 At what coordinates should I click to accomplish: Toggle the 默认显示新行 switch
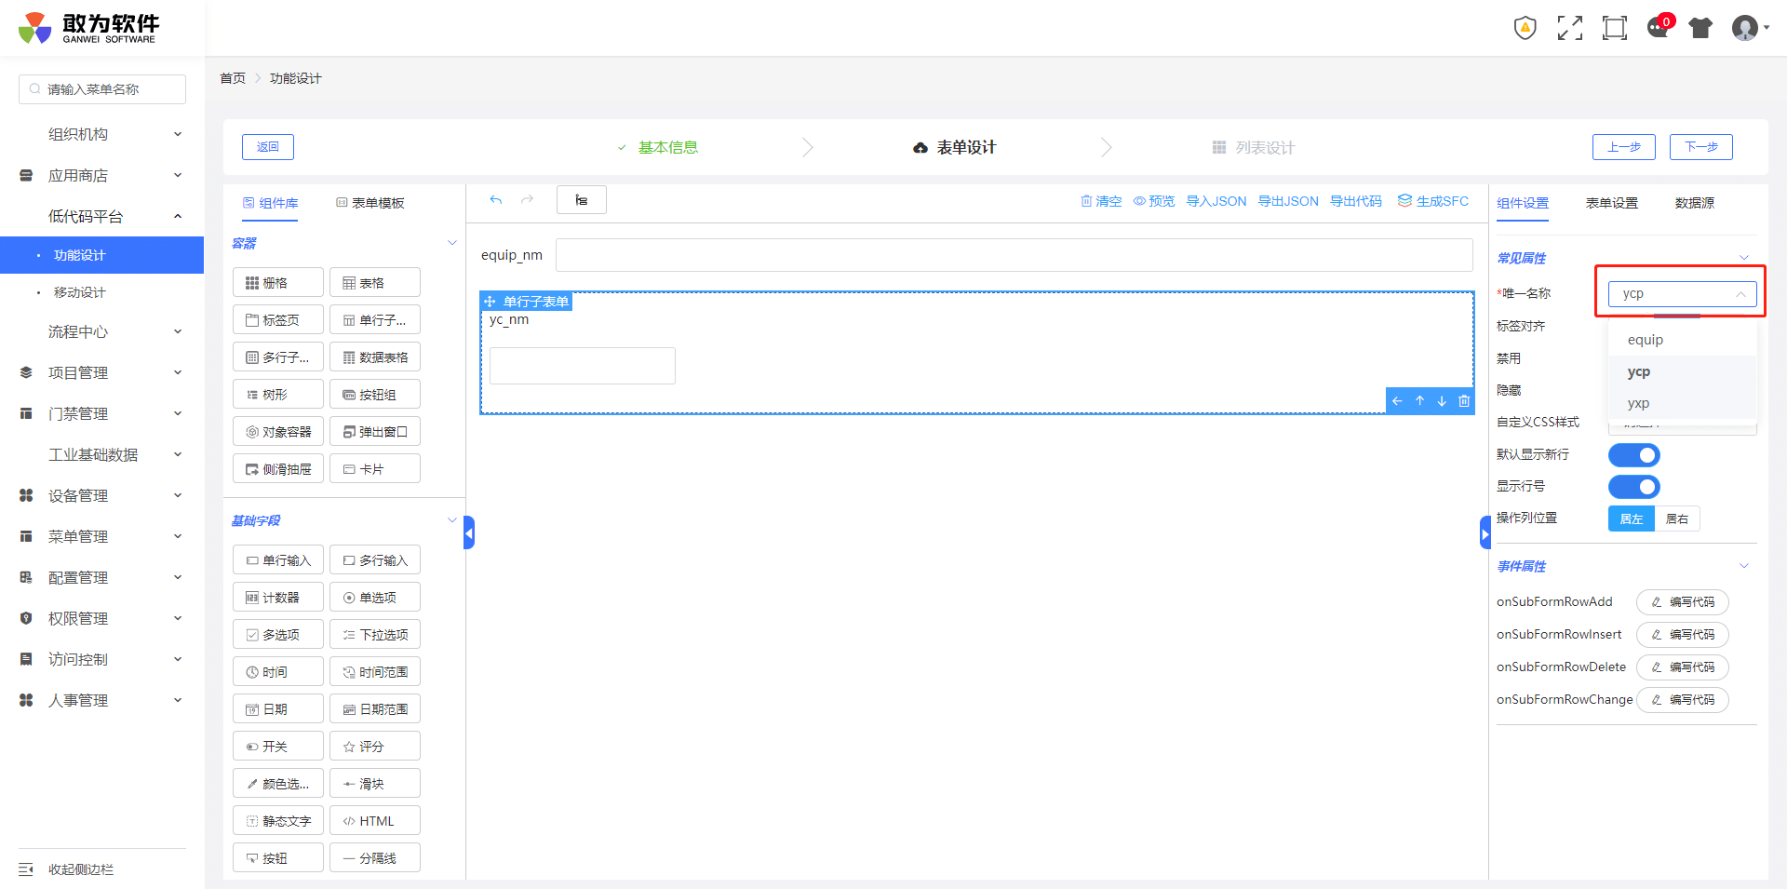pyautogui.click(x=1633, y=455)
